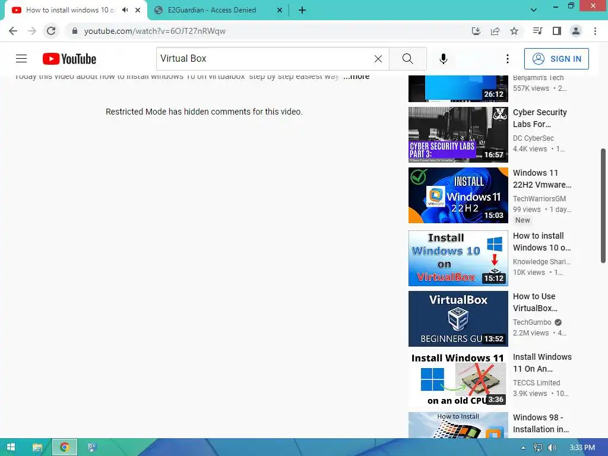This screenshot has height=456, width=608.
Task: Clear the search box with X
Action: pyautogui.click(x=378, y=59)
